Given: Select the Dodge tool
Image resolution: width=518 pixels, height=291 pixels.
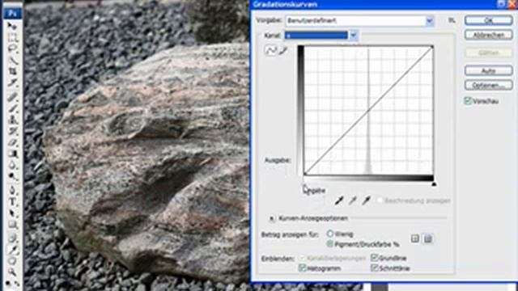Looking at the screenshot, I should [x=13, y=176].
